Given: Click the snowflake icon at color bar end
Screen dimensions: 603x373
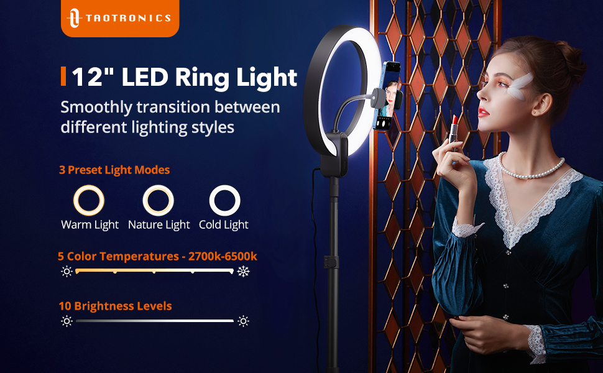Looking at the screenshot, I should (243, 272).
